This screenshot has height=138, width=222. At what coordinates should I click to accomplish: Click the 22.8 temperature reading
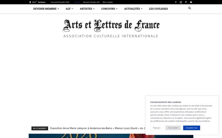click(x=34, y=2)
